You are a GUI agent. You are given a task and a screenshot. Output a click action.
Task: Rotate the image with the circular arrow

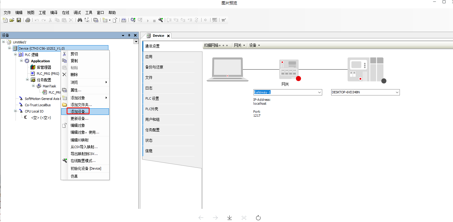(259, 218)
